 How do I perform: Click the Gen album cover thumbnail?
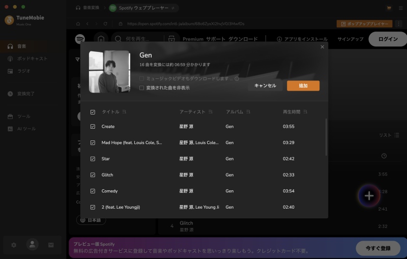click(109, 72)
